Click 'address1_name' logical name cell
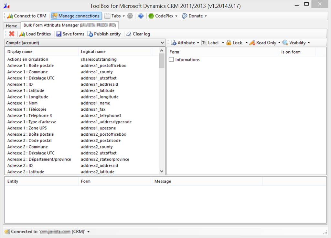 pyautogui.click(x=95, y=103)
